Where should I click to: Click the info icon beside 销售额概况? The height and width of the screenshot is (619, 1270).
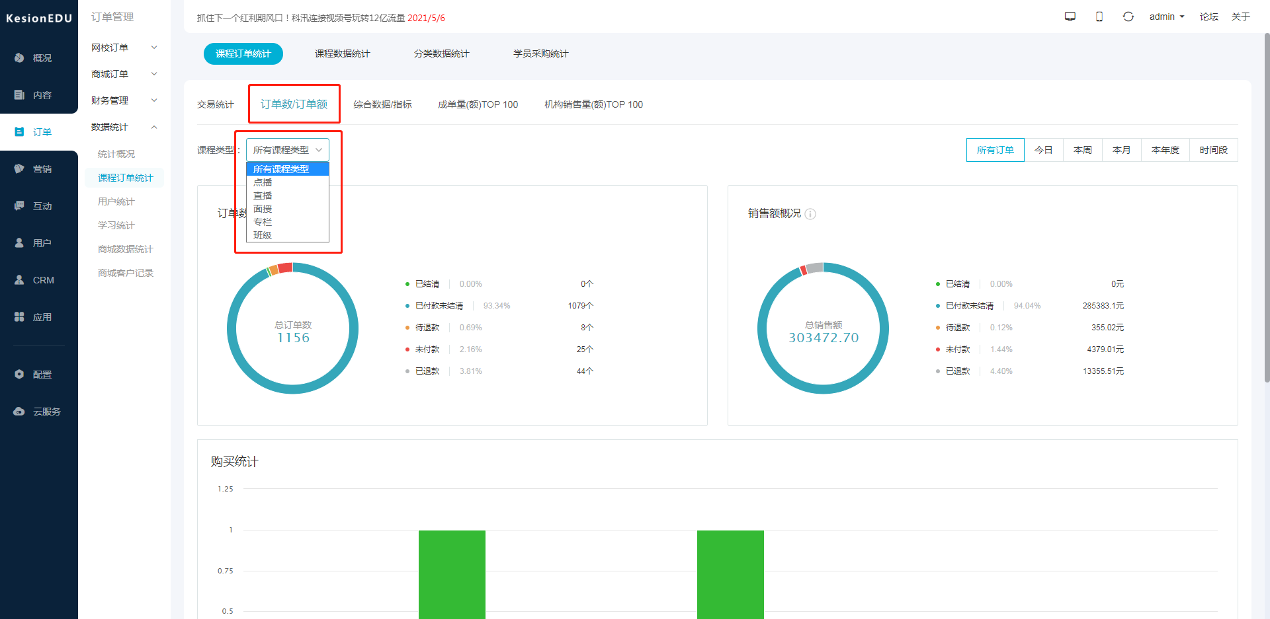(810, 214)
